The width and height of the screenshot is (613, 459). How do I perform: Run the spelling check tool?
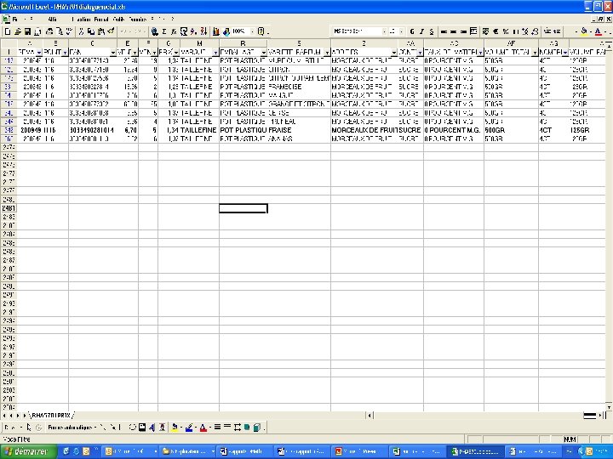[69, 31]
